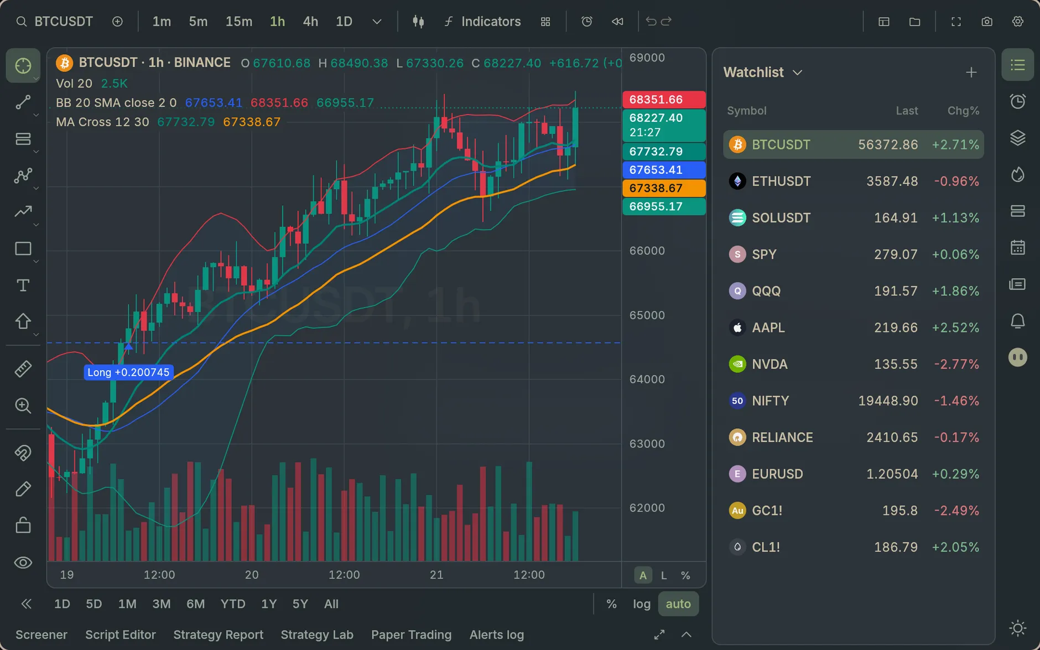Open the layout select icon
Screen dimensions: 1040x650
tap(884, 22)
